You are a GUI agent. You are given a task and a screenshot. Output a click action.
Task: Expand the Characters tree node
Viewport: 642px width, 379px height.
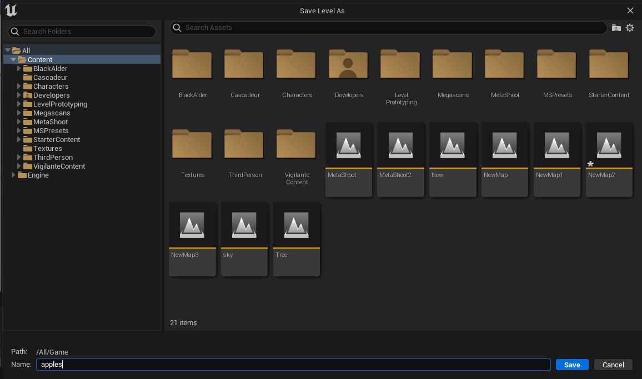[x=19, y=86]
